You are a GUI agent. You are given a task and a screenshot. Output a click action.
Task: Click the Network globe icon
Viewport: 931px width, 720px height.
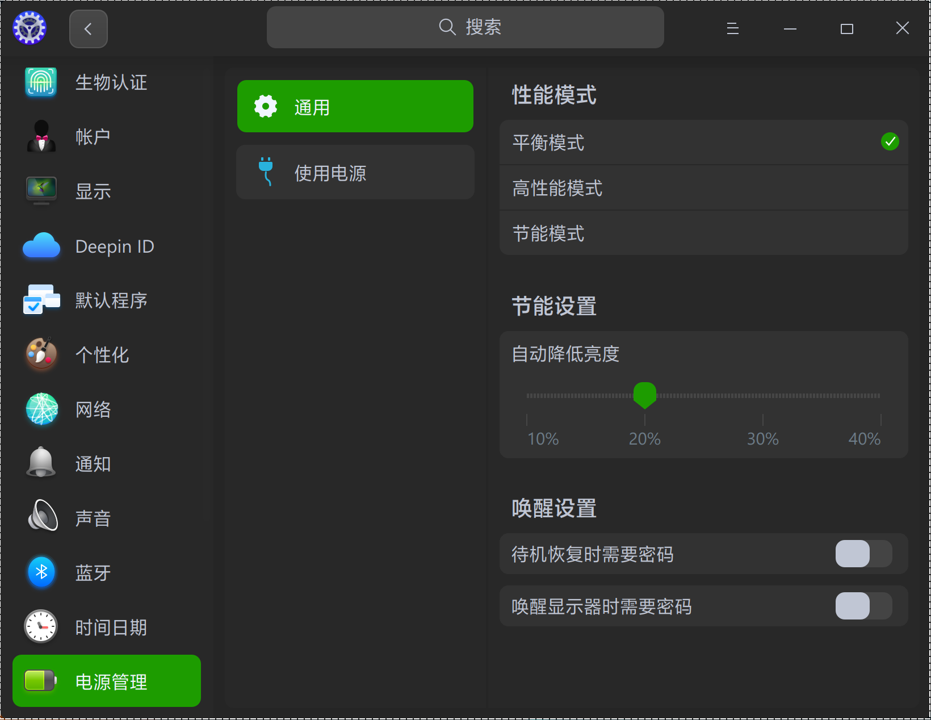[x=41, y=409]
